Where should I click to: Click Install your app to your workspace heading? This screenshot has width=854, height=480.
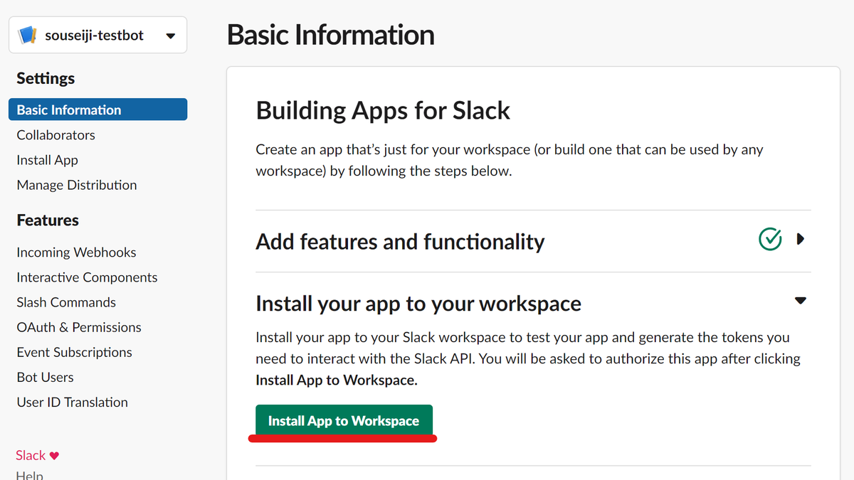(418, 304)
